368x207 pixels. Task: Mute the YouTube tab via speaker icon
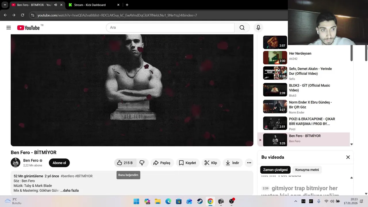(x=55, y=5)
